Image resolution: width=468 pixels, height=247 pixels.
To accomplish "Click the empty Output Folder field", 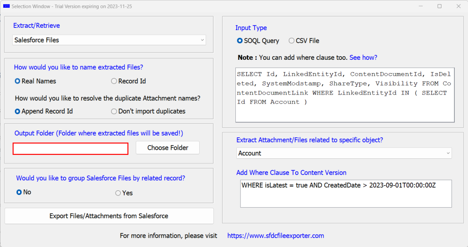I will point(70,149).
